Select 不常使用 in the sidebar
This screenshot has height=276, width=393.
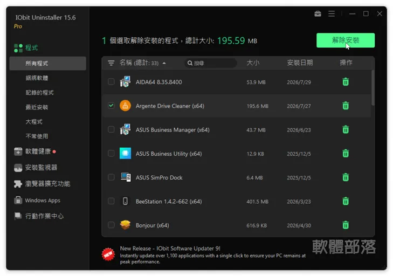37,136
